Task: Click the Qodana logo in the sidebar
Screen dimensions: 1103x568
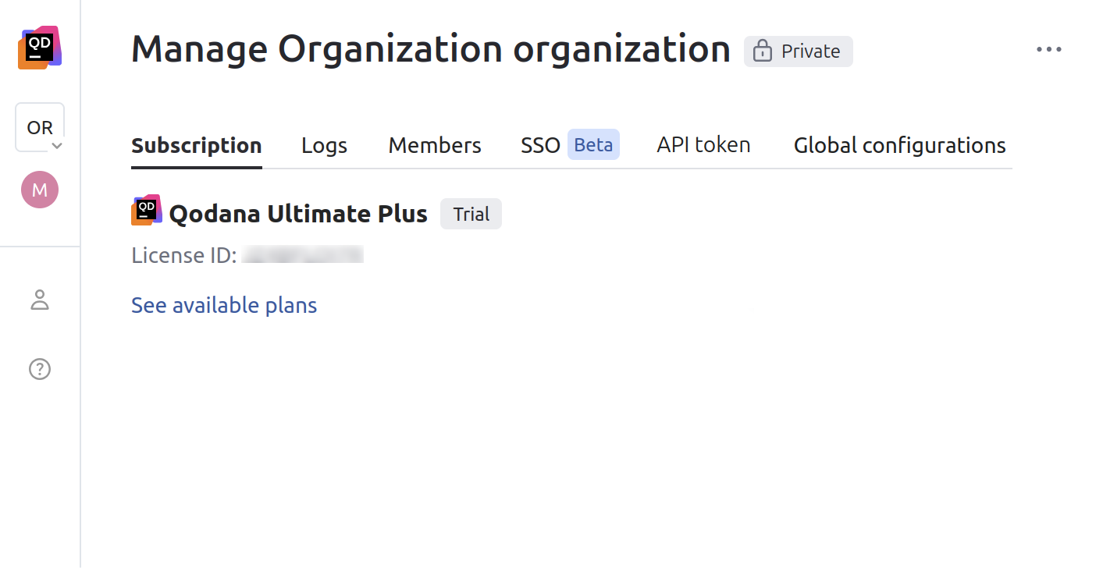Action: pyautogui.click(x=39, y=47)
